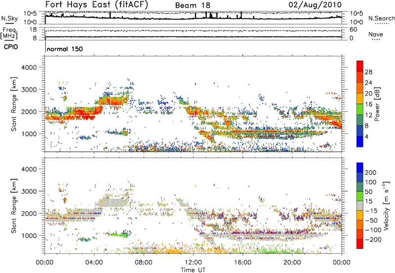Screen dimensions: 395x273
Task: Click the '1000' tick in velocity panel
Action: pyautogui.click(x=29, y=236)
